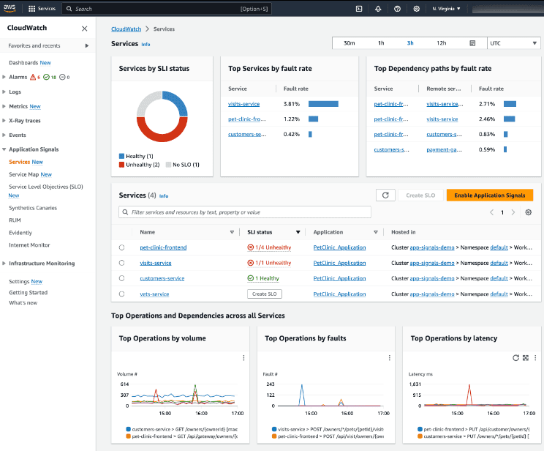Go to next page of services
Screen dimensions: 544x451
tap(513, 212)
